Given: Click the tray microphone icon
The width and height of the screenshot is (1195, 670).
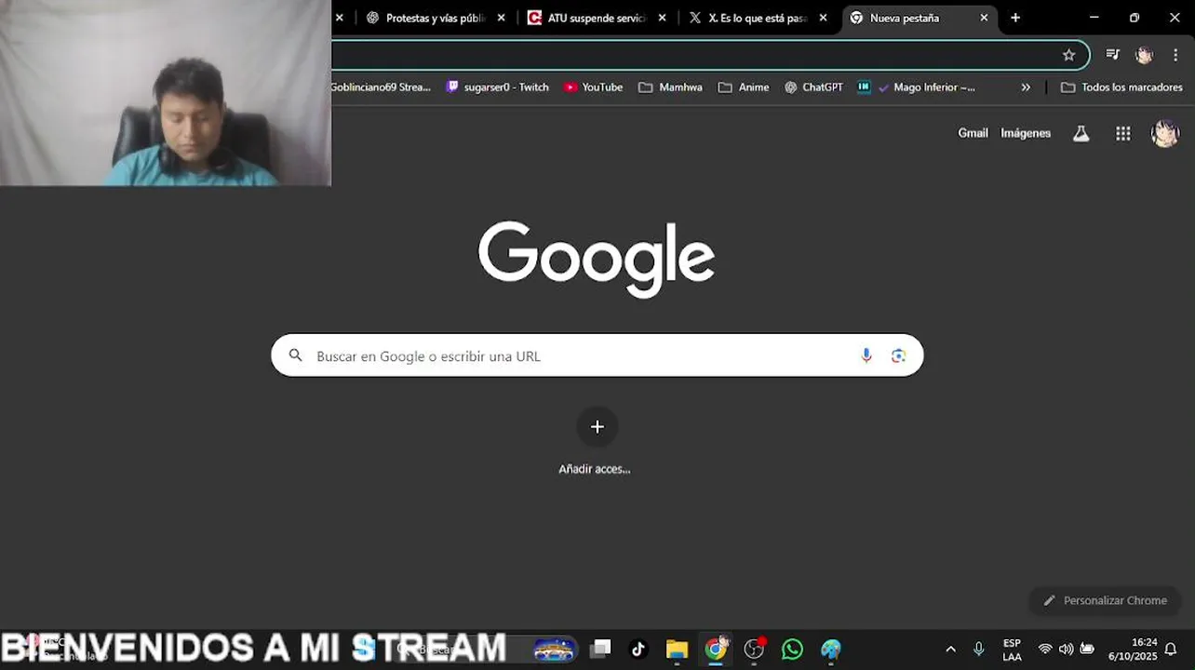Looking at the screenshot, I should 978,649.
